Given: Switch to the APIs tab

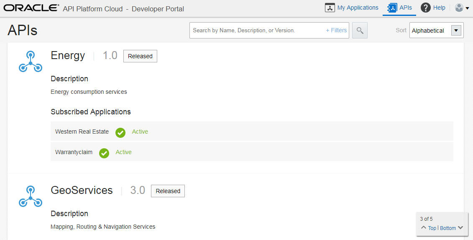Looking at the screenshot, I should (399, 8).
